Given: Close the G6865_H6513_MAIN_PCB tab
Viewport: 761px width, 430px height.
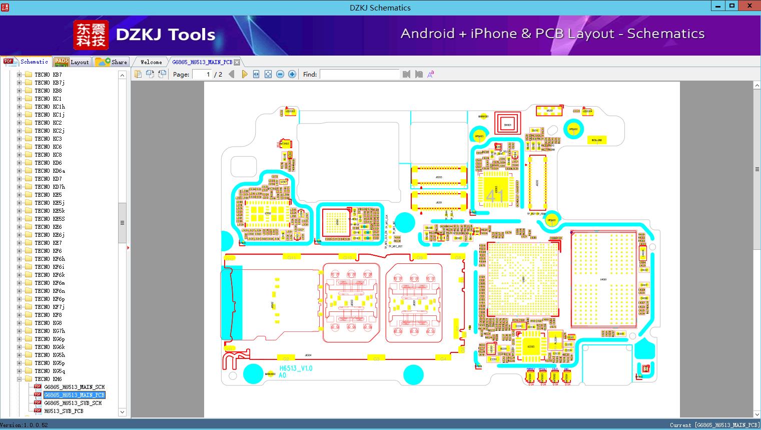Looking at the screenshot, I should tap(237, 62).
